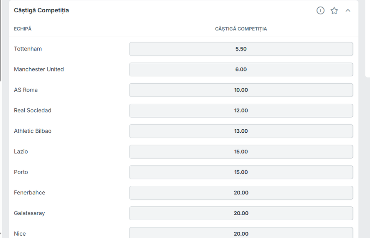
Task: Click the Fenerbahce team name
Action: coord(30,192)
